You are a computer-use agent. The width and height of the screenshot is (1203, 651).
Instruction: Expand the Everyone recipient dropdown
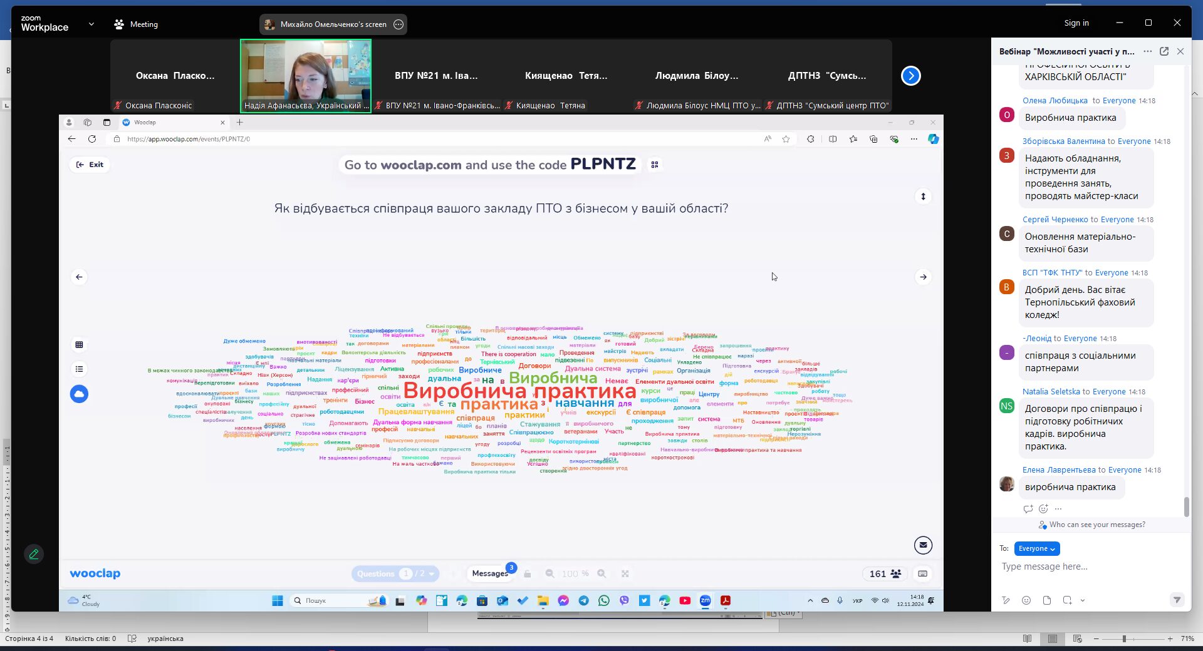point(1037,548)
